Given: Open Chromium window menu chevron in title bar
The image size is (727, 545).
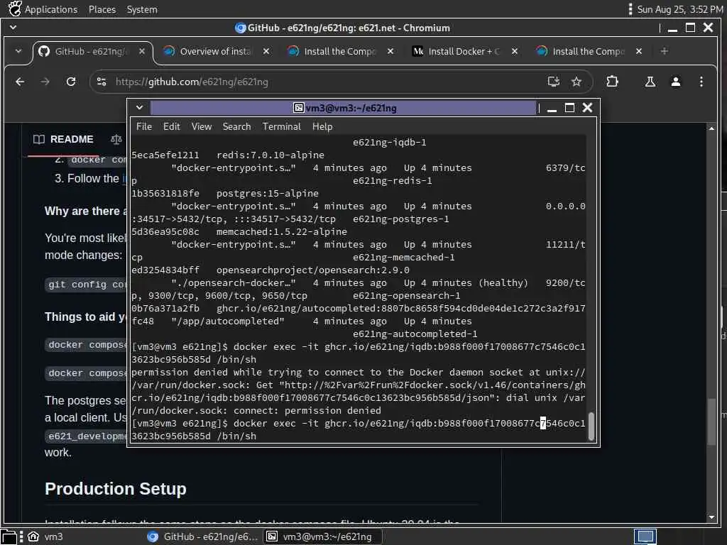Looking at the screenshot, I should click(13, 28).
